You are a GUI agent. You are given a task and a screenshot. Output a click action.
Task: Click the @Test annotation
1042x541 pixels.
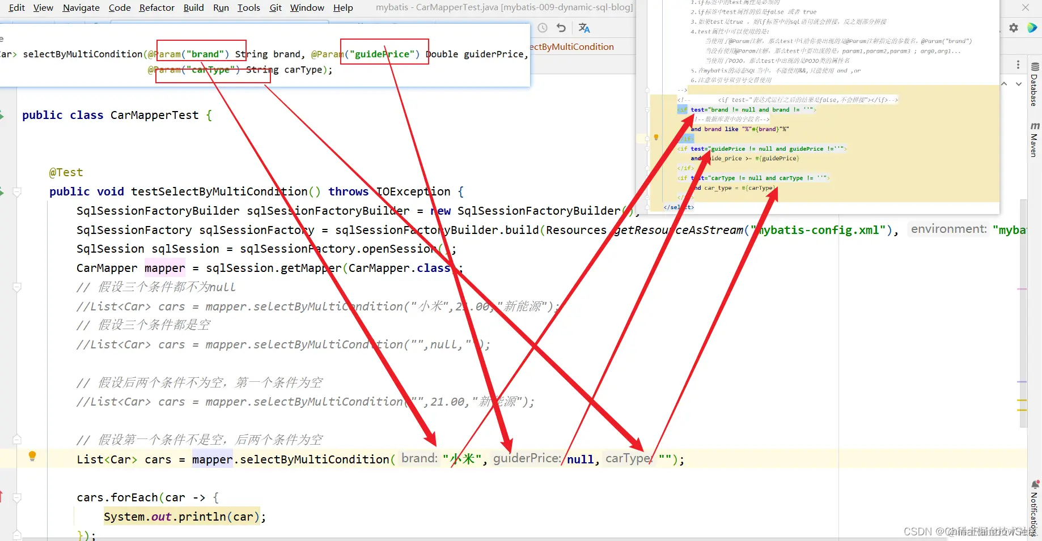[x=66, y=173]
